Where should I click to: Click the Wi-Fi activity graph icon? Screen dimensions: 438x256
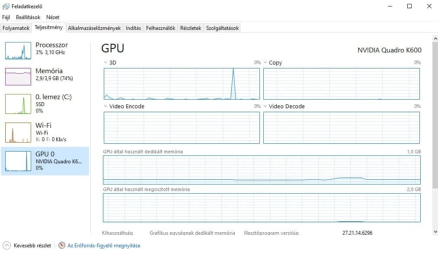(18, 133)
